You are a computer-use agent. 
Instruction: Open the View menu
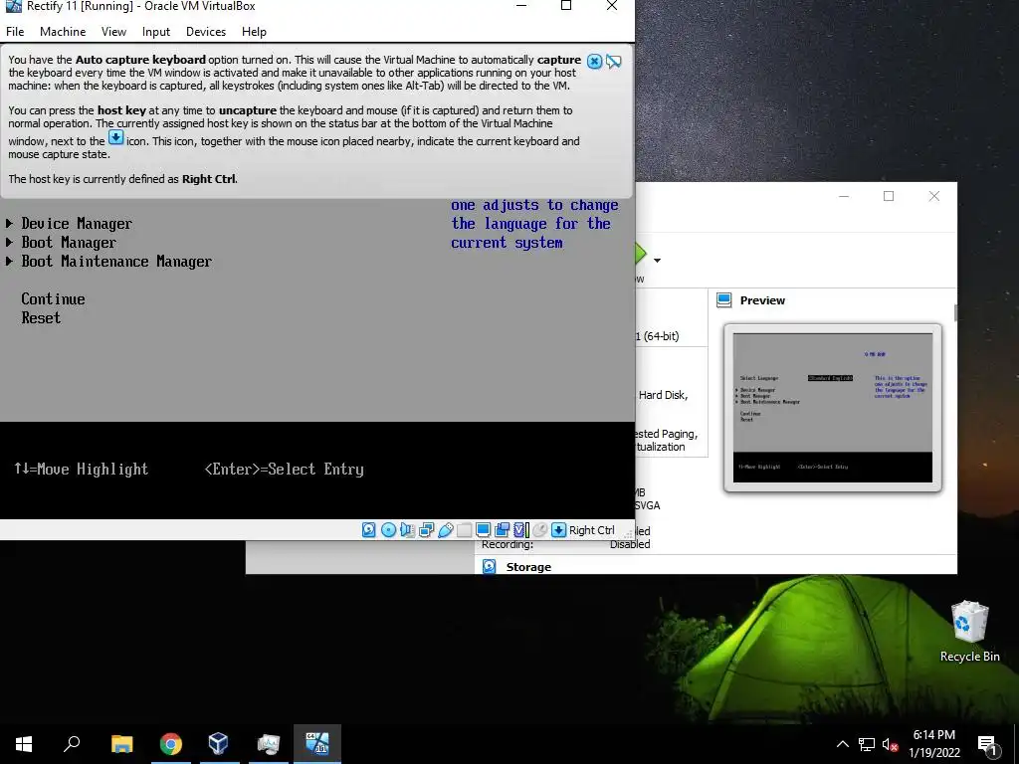(x=113, y=31)
